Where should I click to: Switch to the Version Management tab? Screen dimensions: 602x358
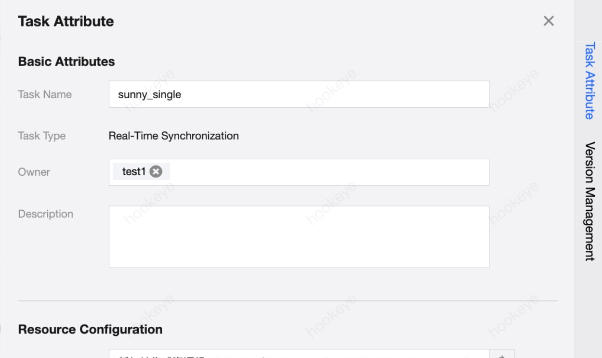click(x=589, y=201)
